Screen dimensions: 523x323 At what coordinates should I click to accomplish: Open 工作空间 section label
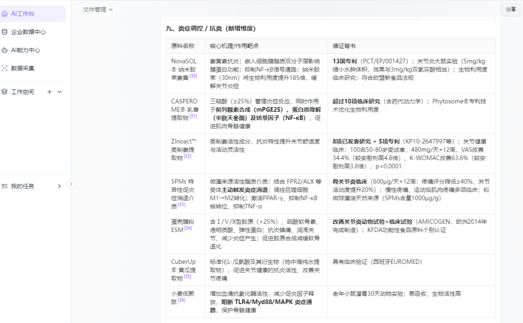[x=22, y=92]
